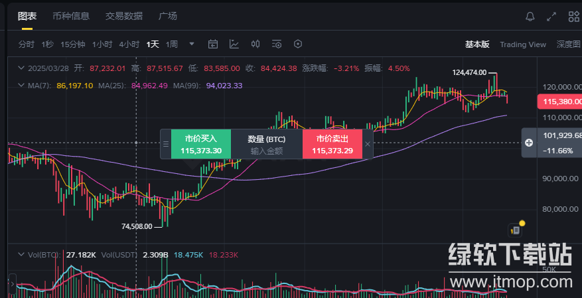Collapse the Vol(BTC) indicator chevron
Image resolution: width=582 pixels, height=298 pixels.
click(x=21, y=254)
